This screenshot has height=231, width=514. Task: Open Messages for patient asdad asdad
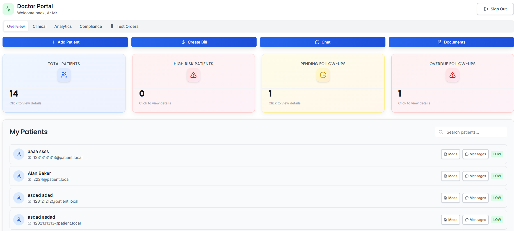point(475,220)
